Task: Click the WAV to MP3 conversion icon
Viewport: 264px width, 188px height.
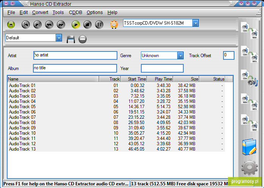Action: tap(250, 102)
